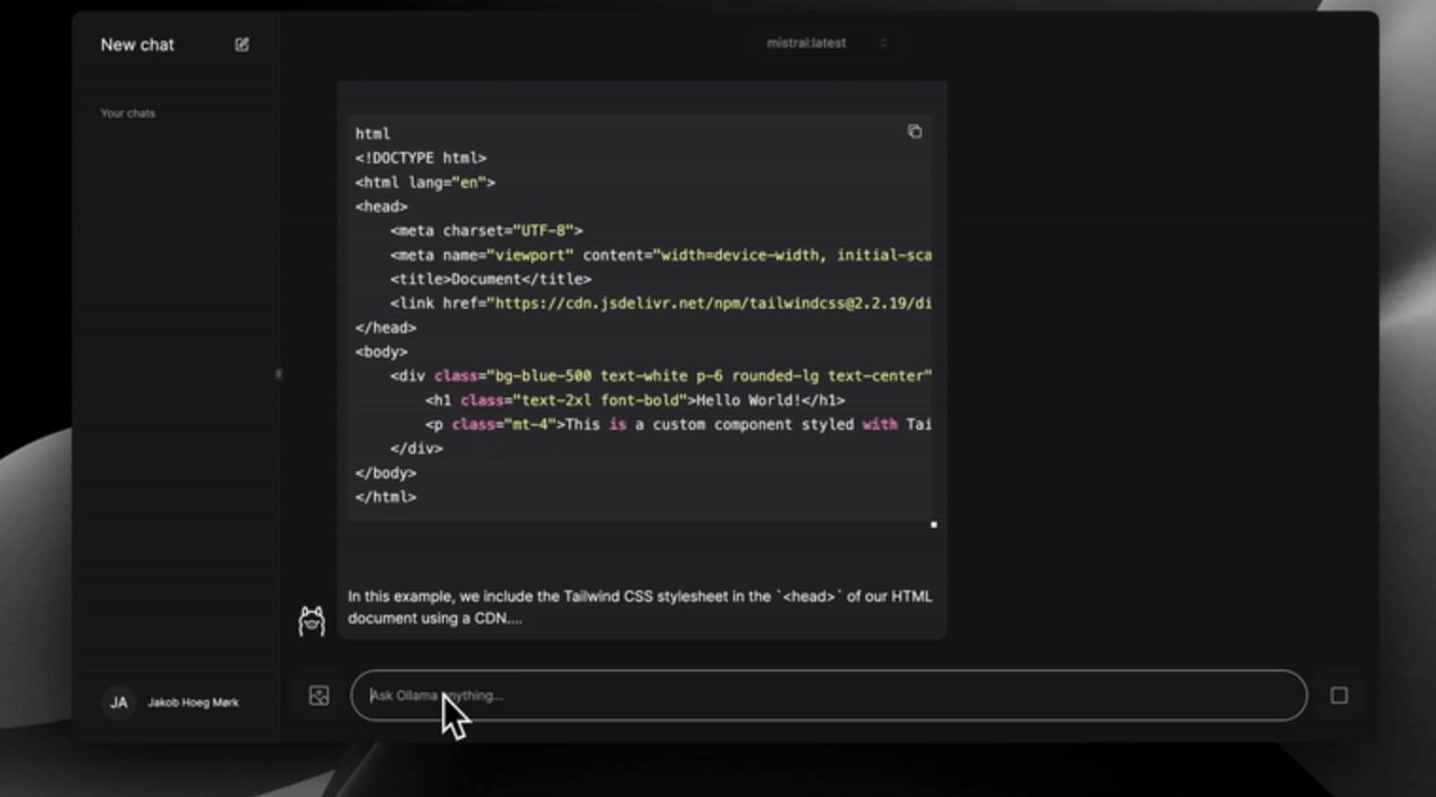Click the html language label in code block
Image resolution: width=1436 pixels, height=797 pixels.
(372, 134)
